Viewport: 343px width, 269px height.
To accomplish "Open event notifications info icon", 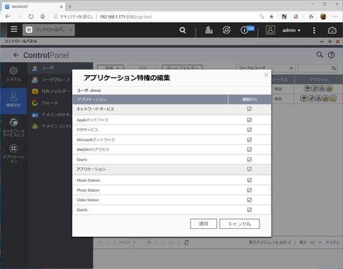I will pos(244,30).
